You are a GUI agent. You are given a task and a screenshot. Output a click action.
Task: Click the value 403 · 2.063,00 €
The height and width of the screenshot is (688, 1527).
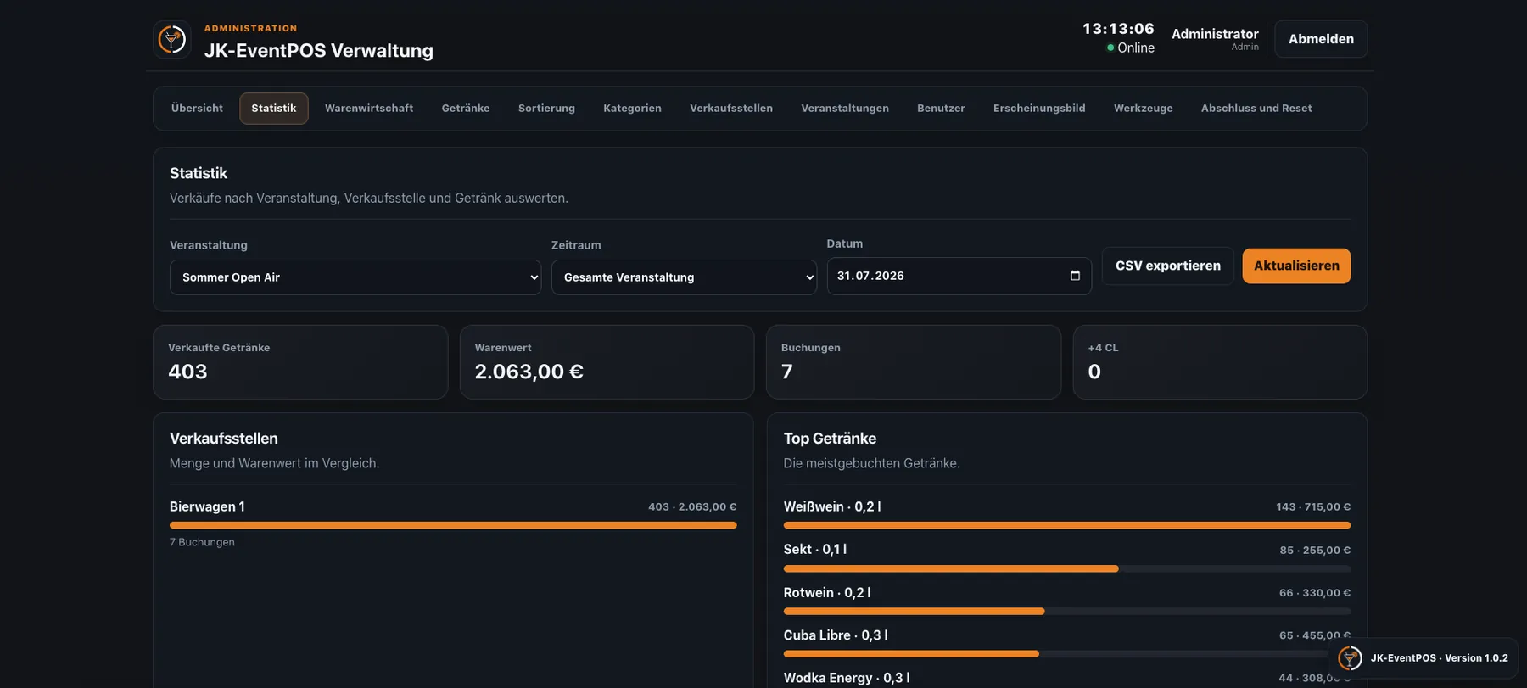pyautogui.click(x=692, y=507)
